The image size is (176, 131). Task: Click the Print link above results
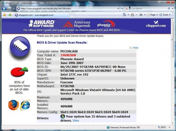point(136,48)
